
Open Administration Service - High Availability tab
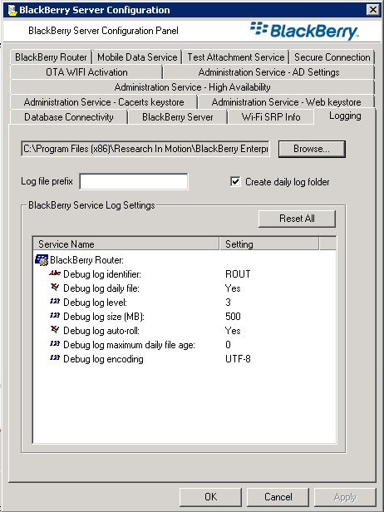tap(192, 87)
